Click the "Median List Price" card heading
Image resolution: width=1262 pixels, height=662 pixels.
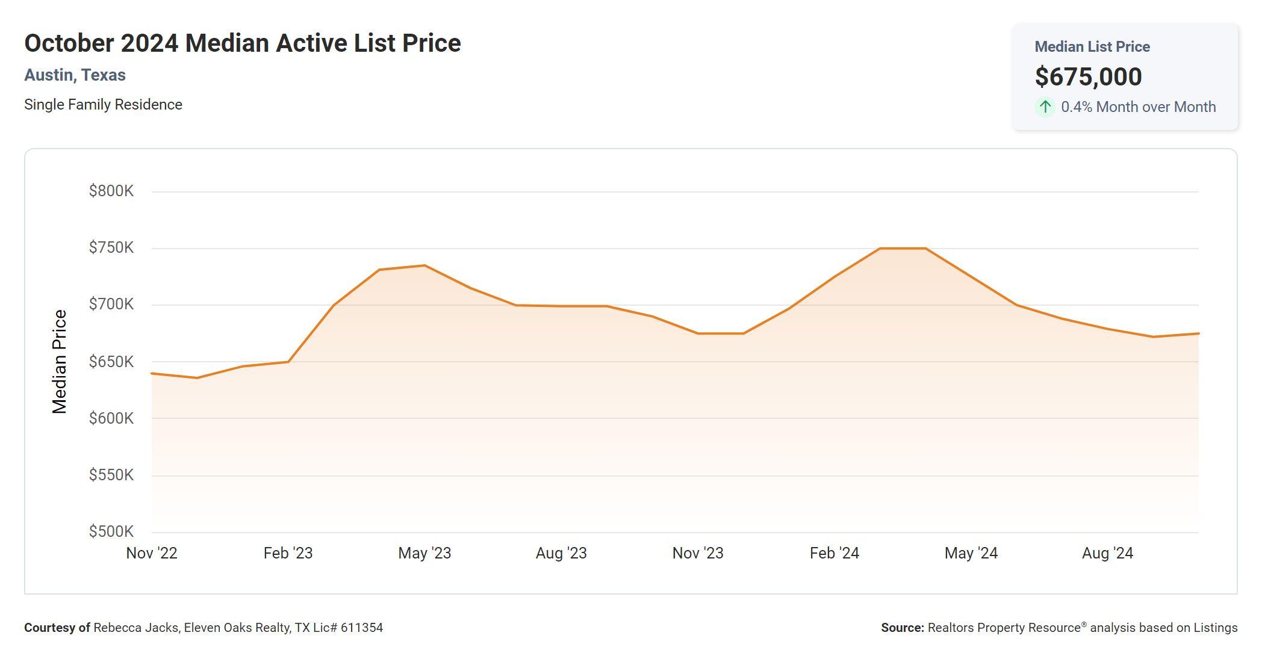tap(1092, 47)
